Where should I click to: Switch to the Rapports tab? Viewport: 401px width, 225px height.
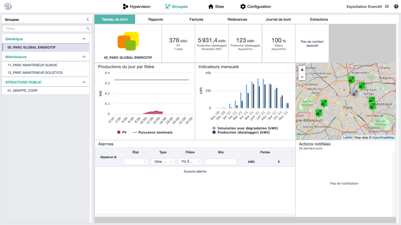coord(156,19)
